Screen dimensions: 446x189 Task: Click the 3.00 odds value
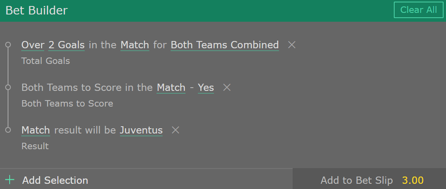click(x=413, y=180)
